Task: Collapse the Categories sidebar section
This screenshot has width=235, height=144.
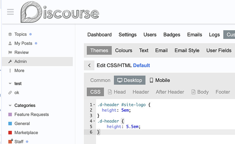Action: (x=10, y=105)
